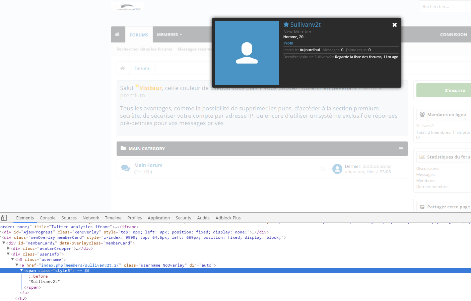Click the Rechercher search field
Image resolution: width=471 pixels, height=301 pixels.
pos(445,6)
